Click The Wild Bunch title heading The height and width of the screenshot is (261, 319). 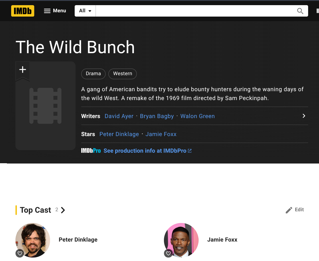(75, 47)
